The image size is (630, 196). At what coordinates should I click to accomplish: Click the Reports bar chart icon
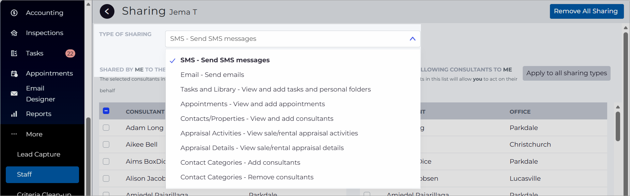pos(14,114)
